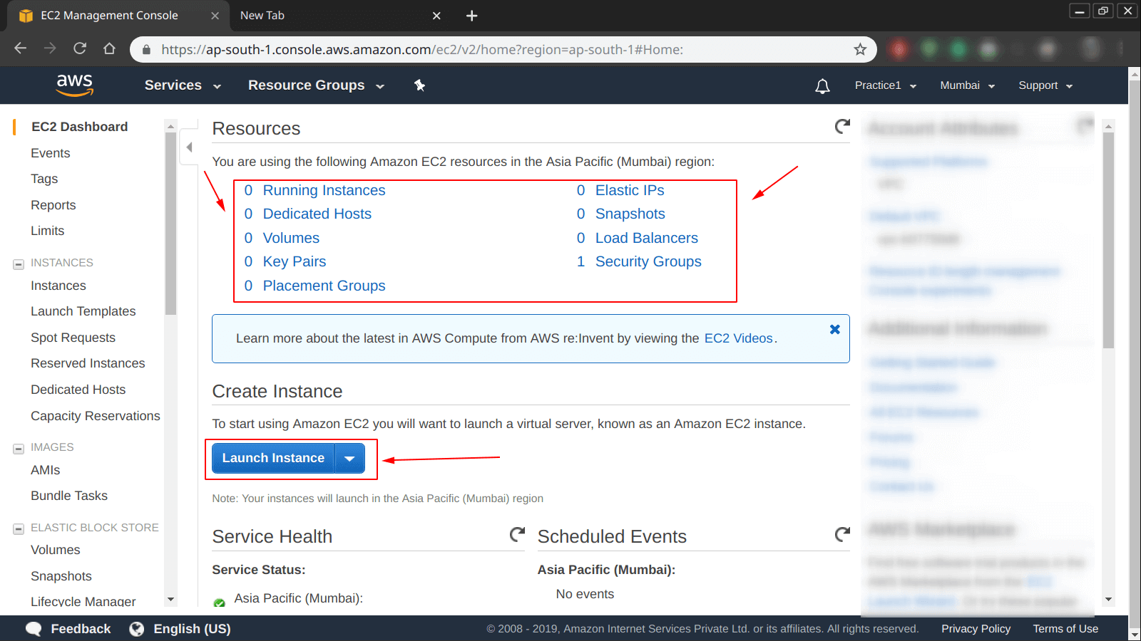
Task: Open the notifications bell icon
Action: coord(822,86)
